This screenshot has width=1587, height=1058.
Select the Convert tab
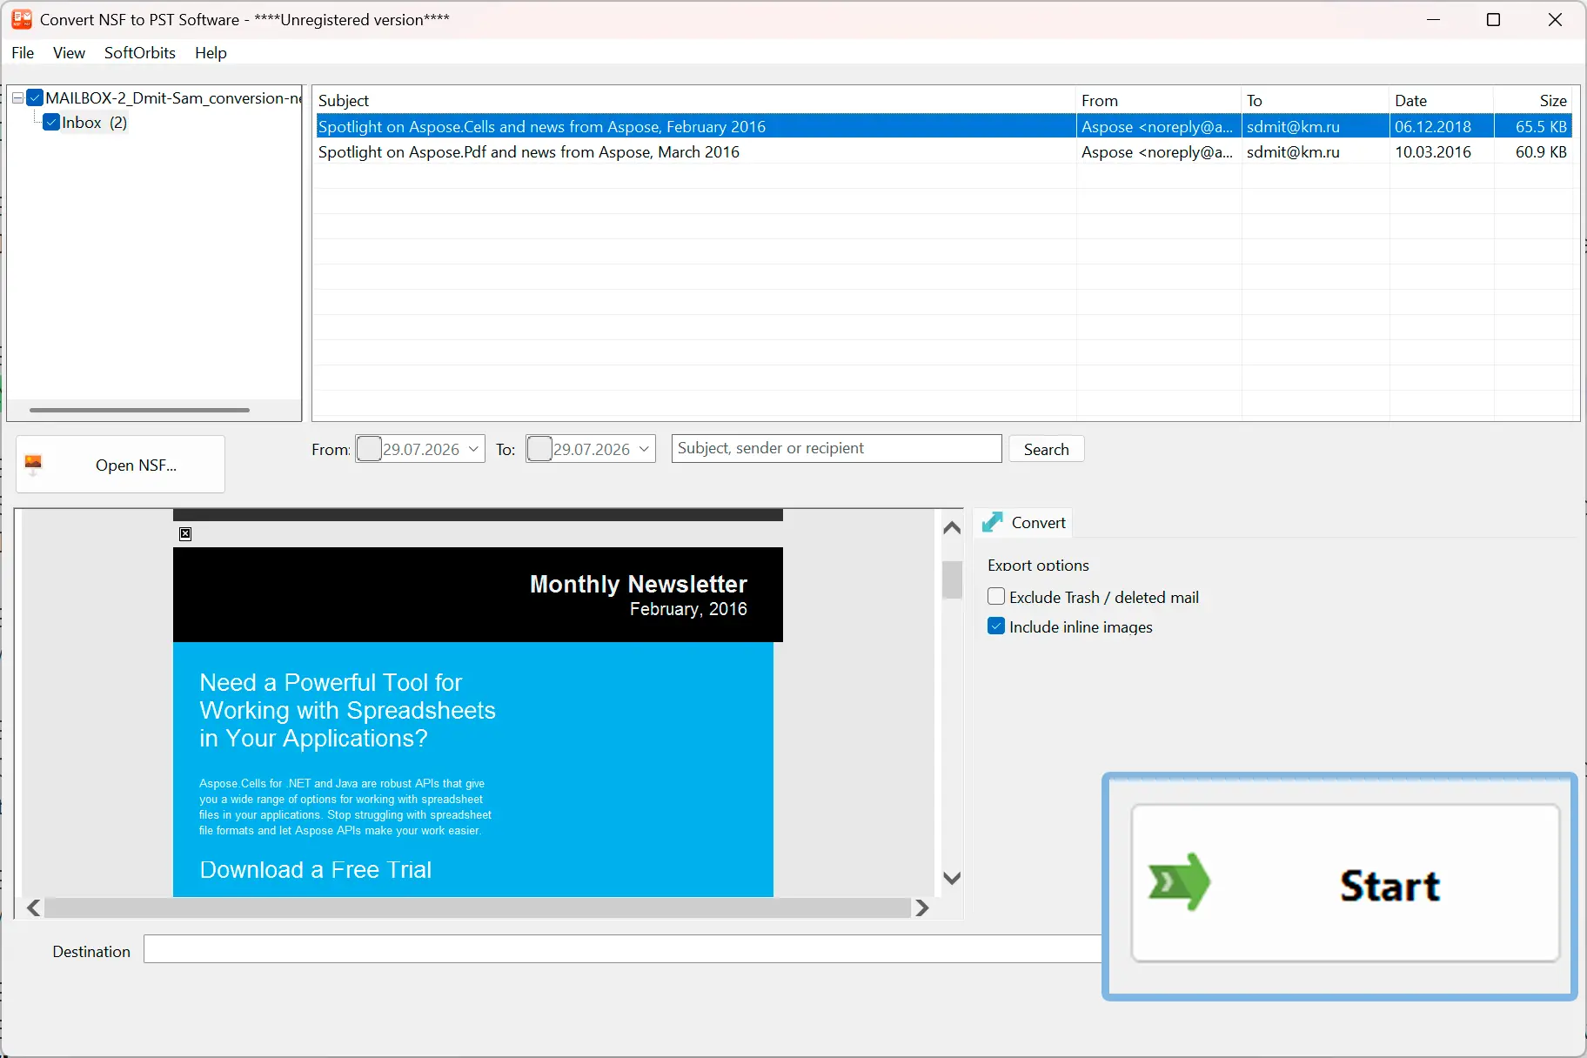(x=1023, y=522)
